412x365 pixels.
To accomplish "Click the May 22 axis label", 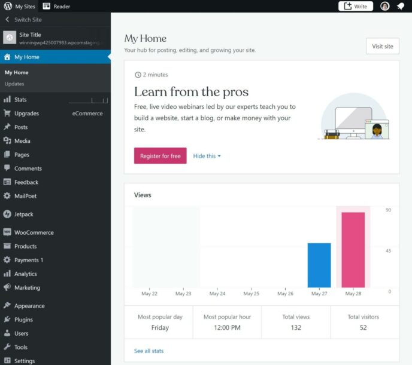I will coord(149,293).
